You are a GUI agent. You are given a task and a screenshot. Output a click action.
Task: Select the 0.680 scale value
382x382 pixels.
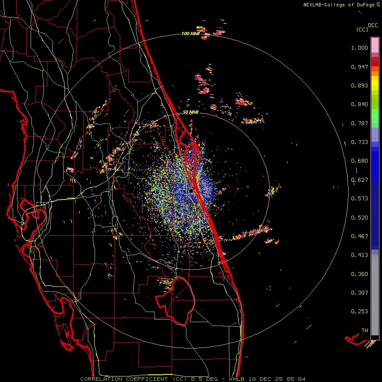click(x=360, y=161)
